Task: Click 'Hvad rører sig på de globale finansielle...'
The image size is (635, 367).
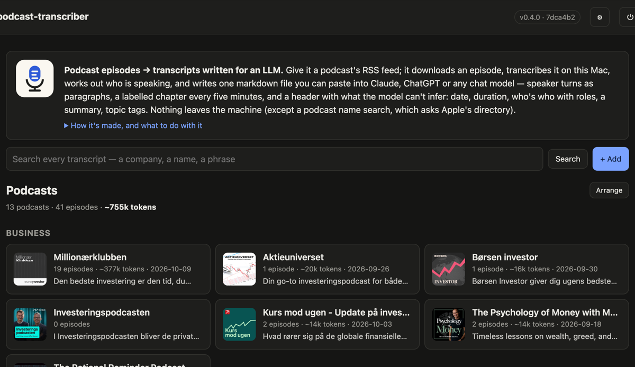Action: click(x=335, y=336)
